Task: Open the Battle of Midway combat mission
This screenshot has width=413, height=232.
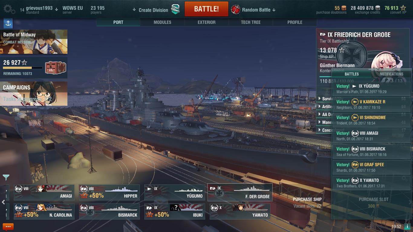Action: click(x=34, y=42)
